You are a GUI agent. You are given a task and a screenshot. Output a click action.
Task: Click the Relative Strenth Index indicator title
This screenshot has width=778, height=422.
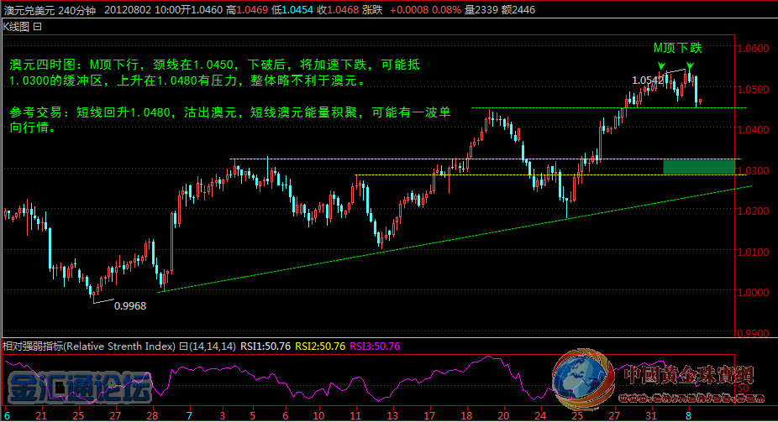87,346
